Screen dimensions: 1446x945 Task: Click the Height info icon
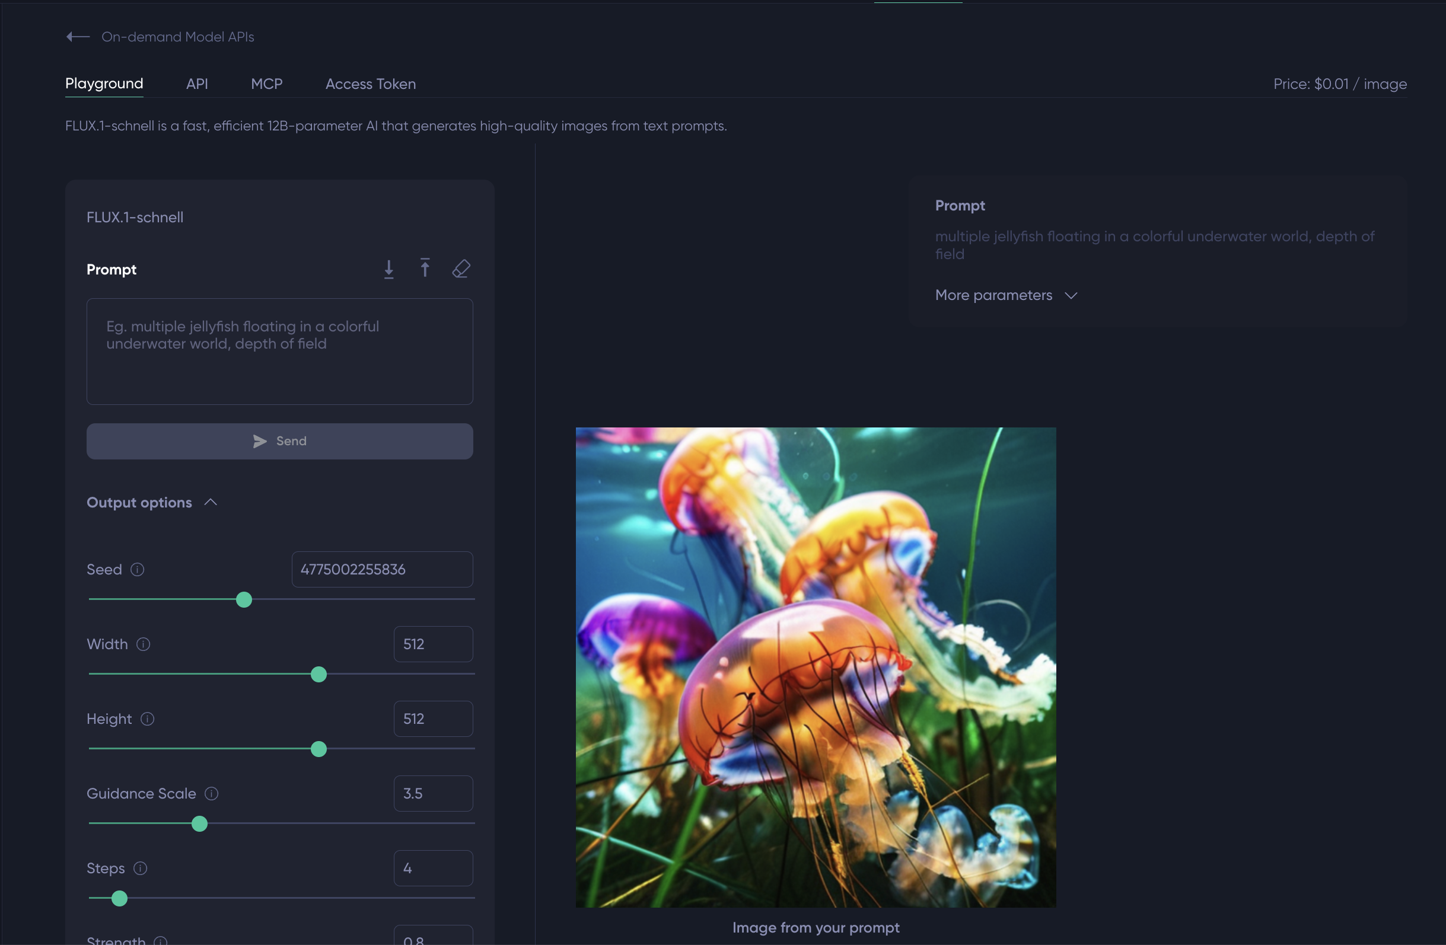point(148,719)
